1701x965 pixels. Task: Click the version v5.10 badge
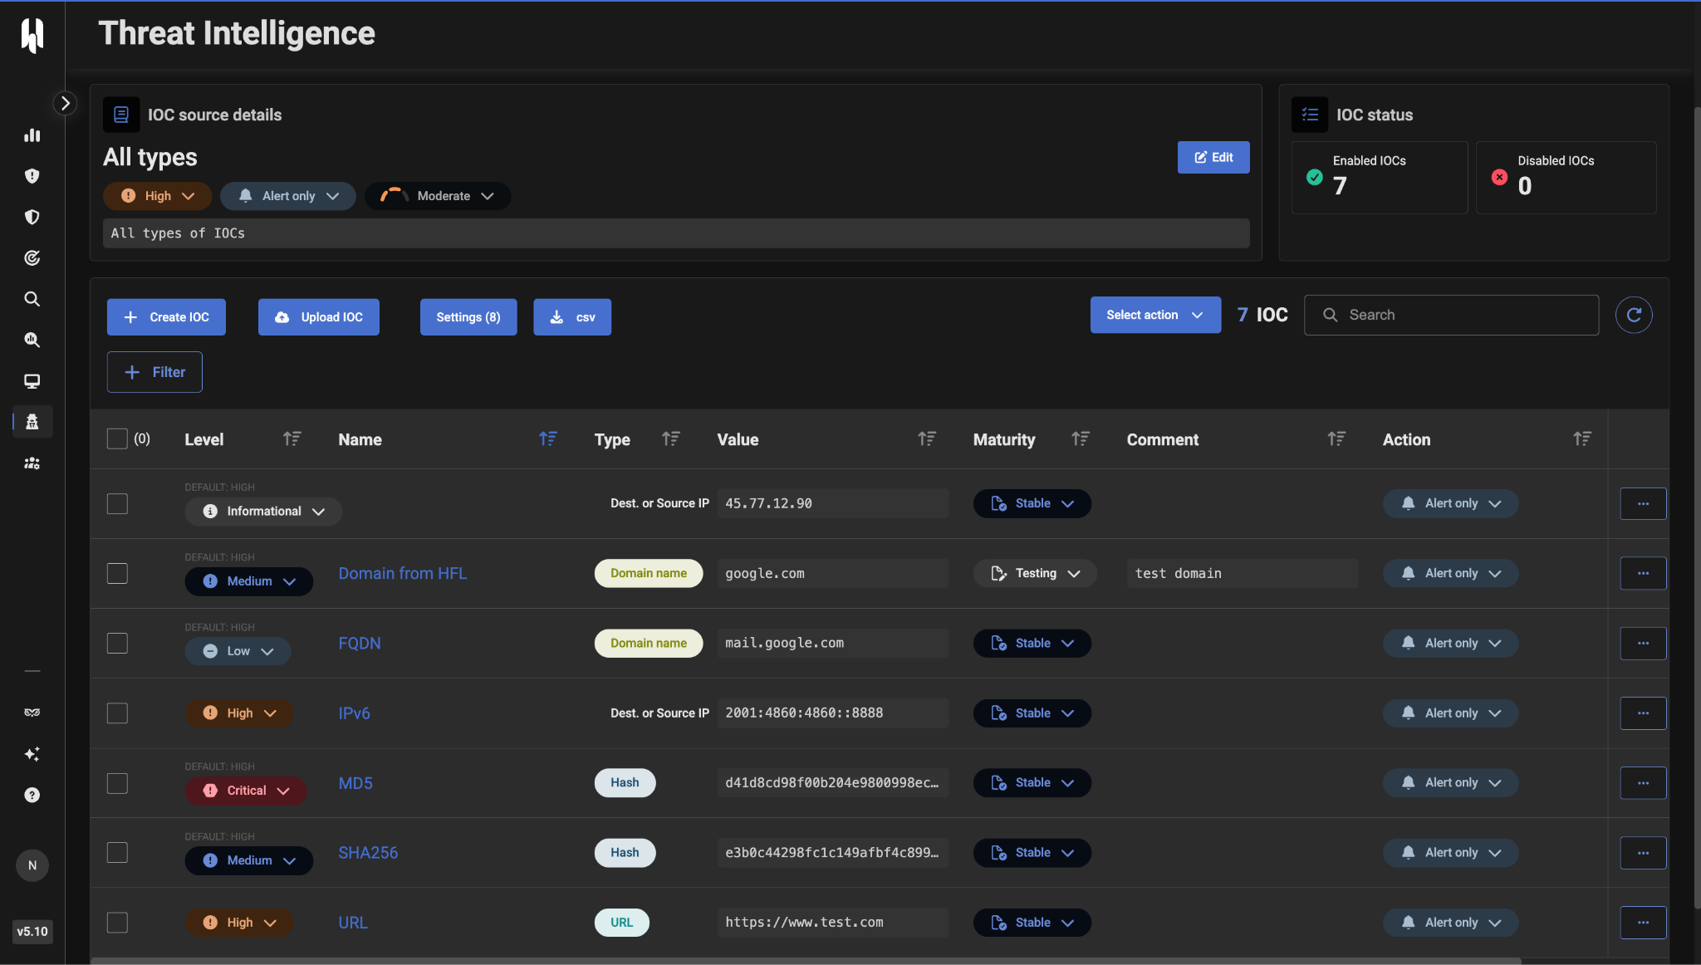tap(32, 931)
